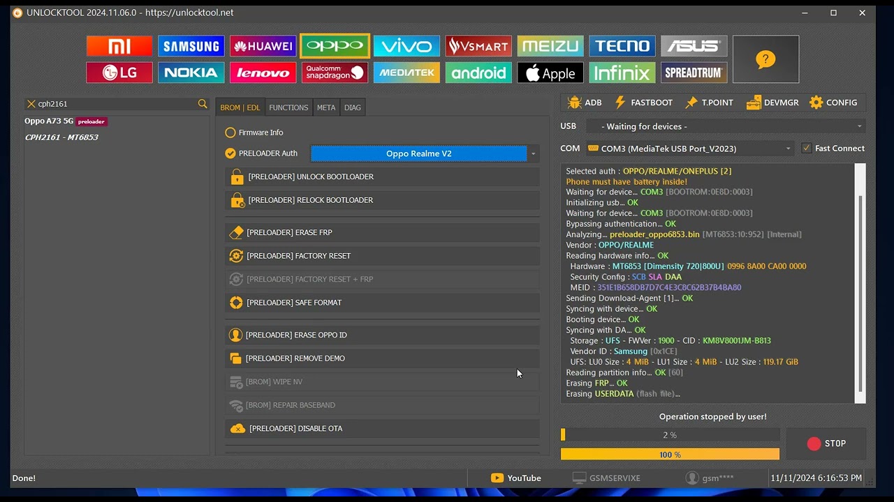Select the Huawei brand tile

coord(263,46)
